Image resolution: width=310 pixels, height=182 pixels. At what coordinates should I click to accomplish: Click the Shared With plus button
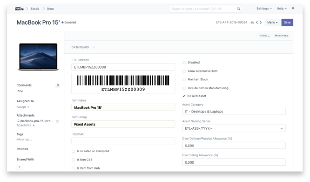(x=20, y=167)
